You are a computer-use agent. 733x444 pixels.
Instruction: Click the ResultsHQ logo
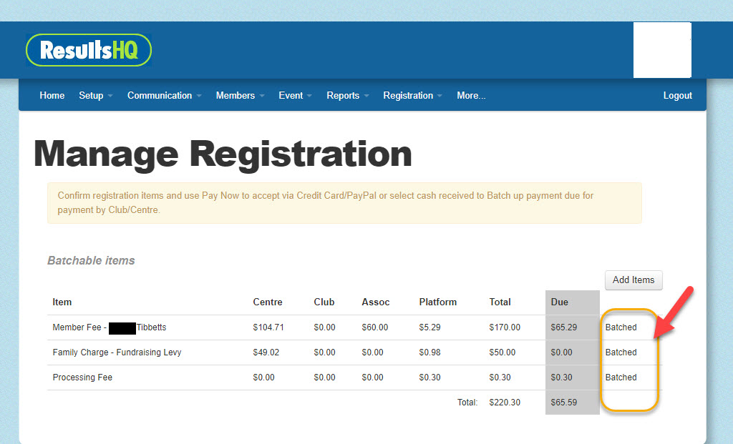[x=89, y=50]
